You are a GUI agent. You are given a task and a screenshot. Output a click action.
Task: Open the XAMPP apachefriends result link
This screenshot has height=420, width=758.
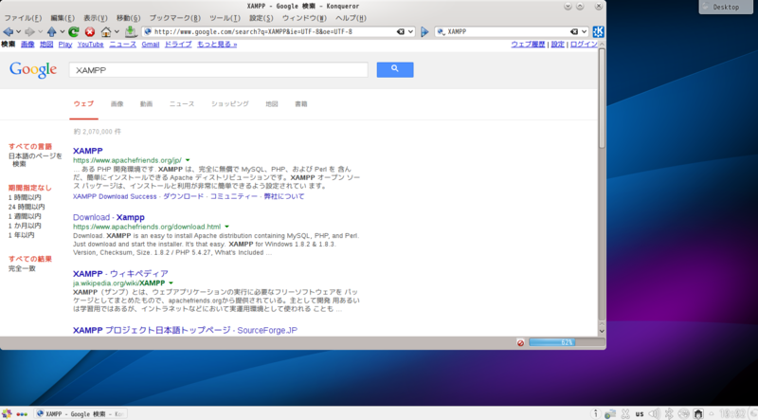point(87,151)
